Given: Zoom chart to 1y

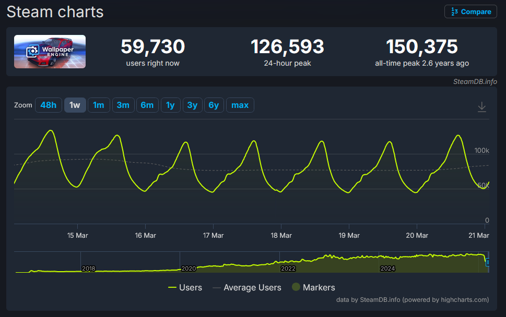Looking at the screenshot, I should click(x=170, y=105).
